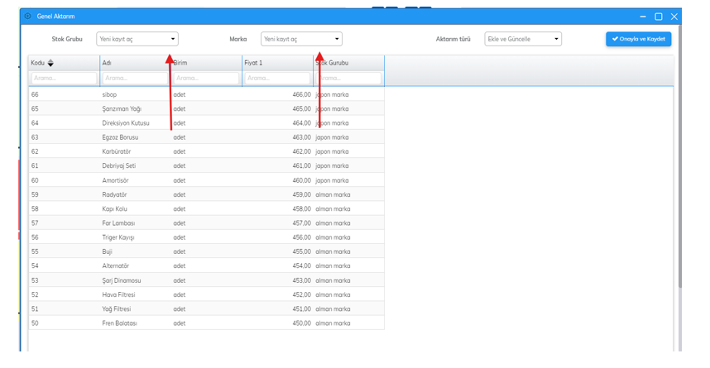
Task: Close the Genel Aktarım window
Action: point(674,17)
